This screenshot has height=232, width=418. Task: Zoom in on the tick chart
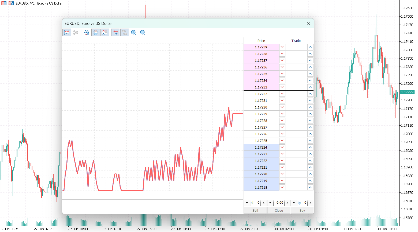click(133, 32)
